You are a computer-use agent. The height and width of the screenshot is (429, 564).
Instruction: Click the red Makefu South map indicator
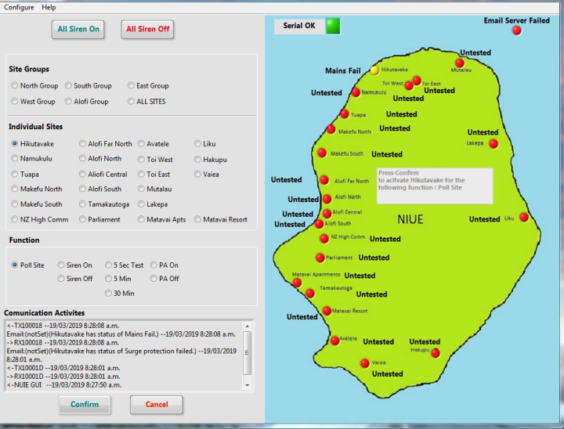click(x=322, y=153)
